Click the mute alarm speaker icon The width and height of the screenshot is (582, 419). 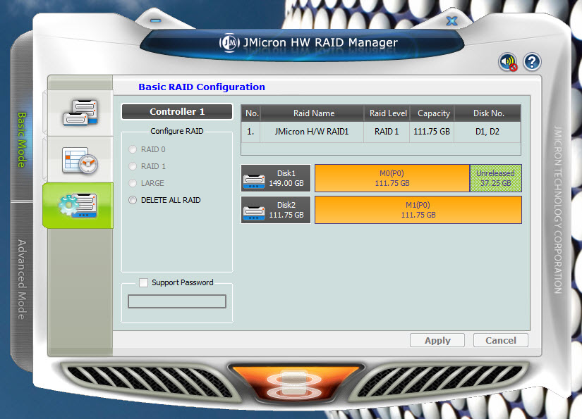tap(508, 62)
